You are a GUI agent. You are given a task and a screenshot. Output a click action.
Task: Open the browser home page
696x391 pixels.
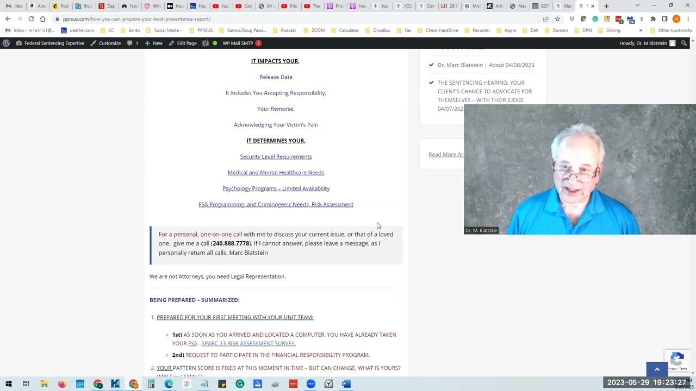[x=42, y=19]
